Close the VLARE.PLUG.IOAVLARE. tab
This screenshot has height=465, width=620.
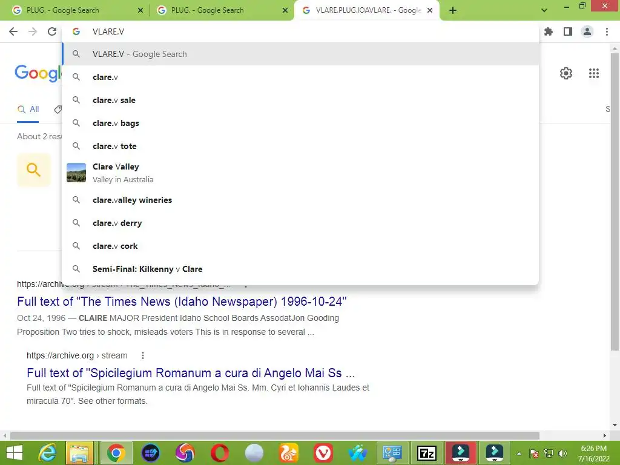[x=430, y=10]
